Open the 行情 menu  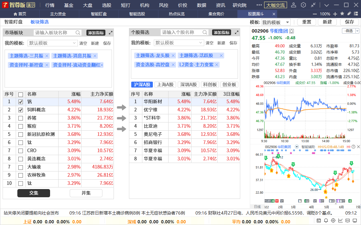click(x=50, y=5)
